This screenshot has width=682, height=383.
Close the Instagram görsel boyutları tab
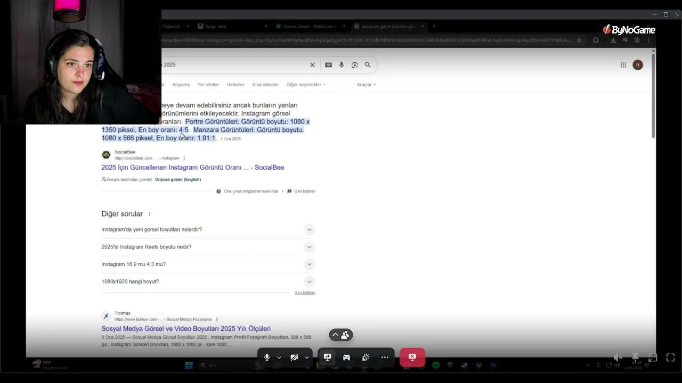423,26
